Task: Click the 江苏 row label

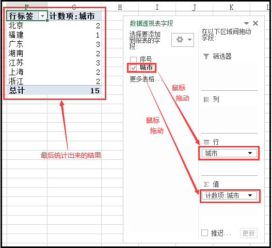Action: [x=16, y=63]
